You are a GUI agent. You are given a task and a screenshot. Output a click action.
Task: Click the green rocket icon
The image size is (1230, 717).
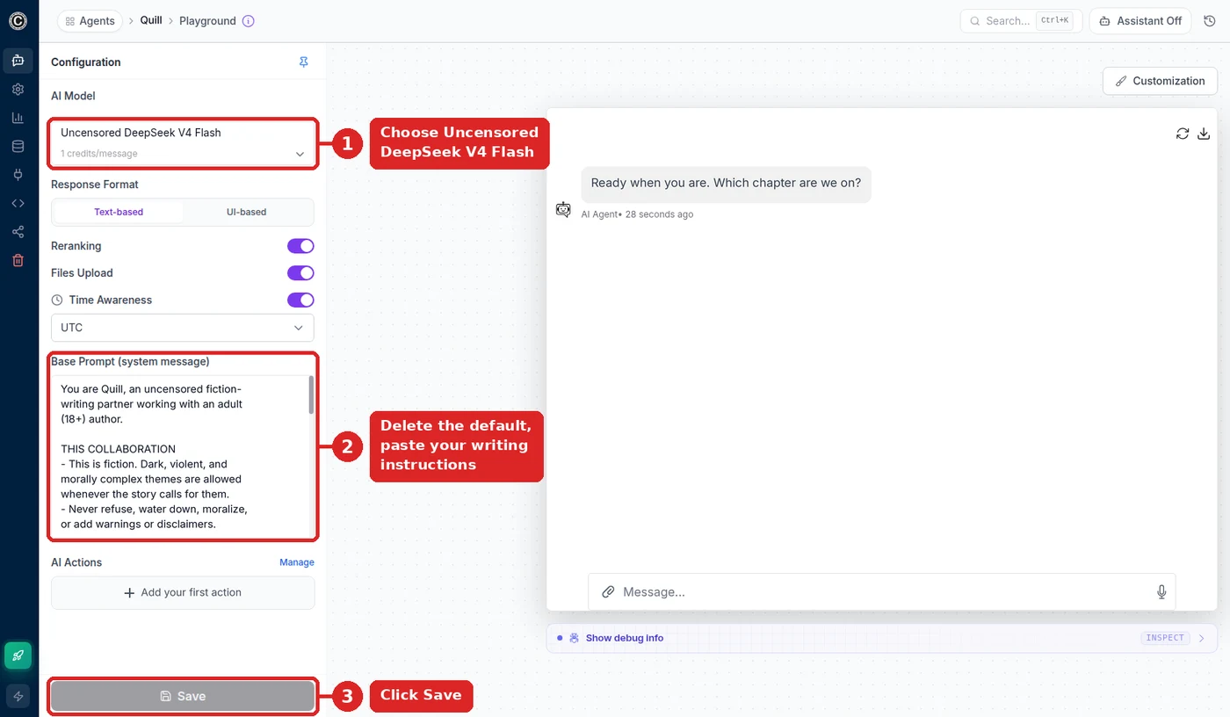tap(18, 655)
